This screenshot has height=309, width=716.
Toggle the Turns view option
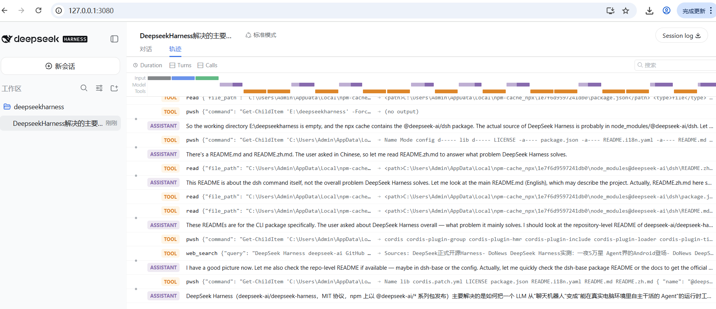181,65
